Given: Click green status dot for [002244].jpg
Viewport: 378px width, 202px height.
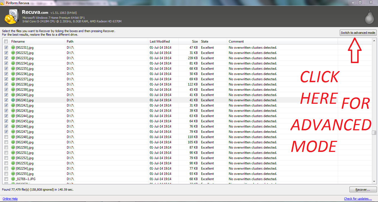Looking at the screenshot, I should coord(13,116).
